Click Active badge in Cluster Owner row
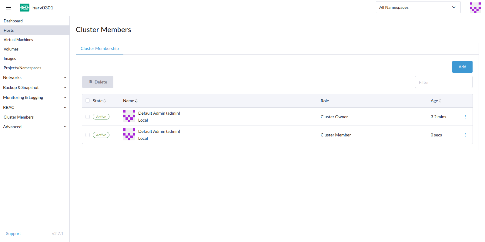The image size is (485, 242). pos(101,117)
